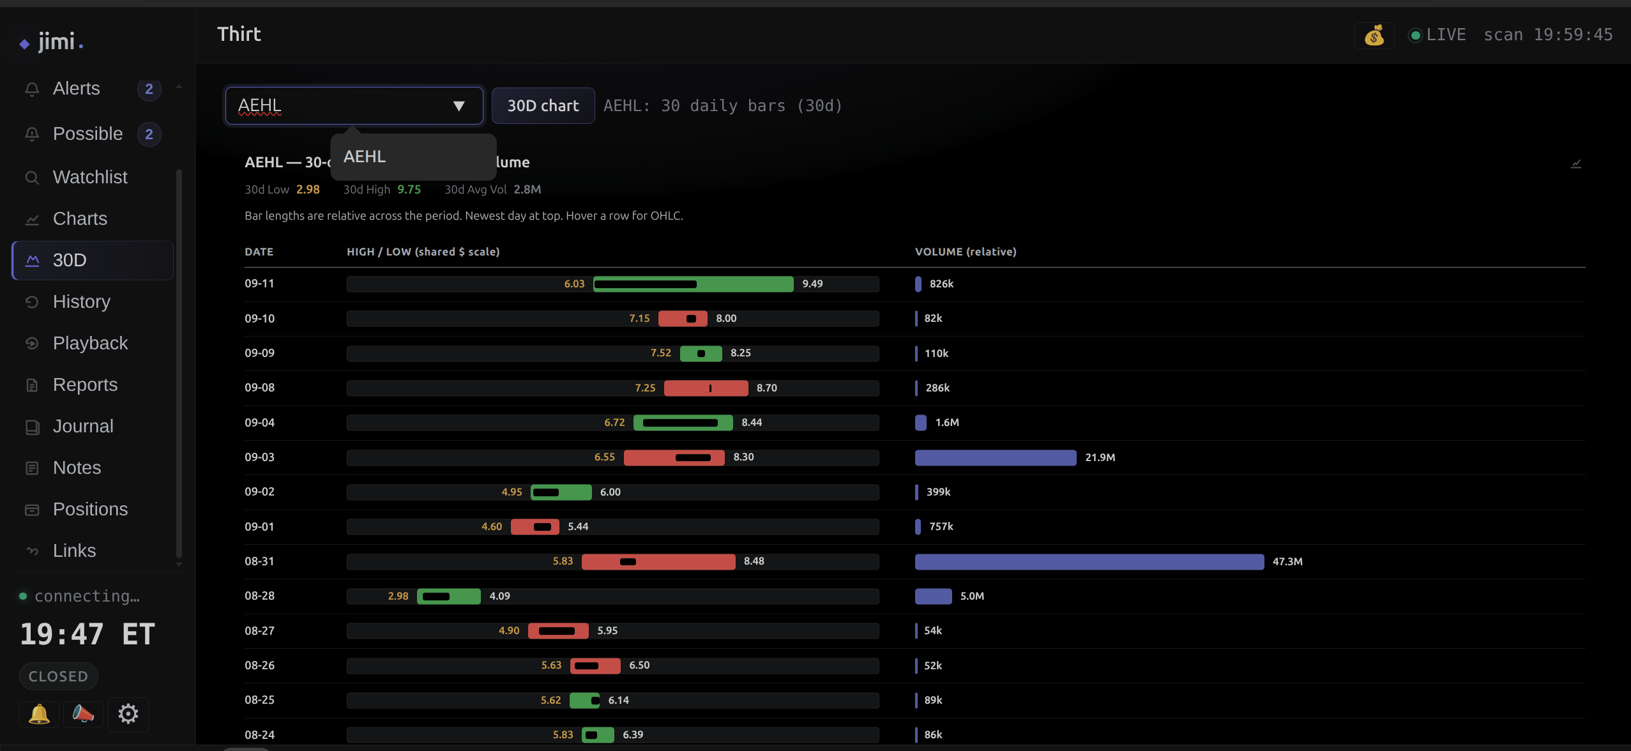Viewport: 1631px width, 751px height.
Task: Select AEHL option in dropdown list
Action: (x=413, y=156)
